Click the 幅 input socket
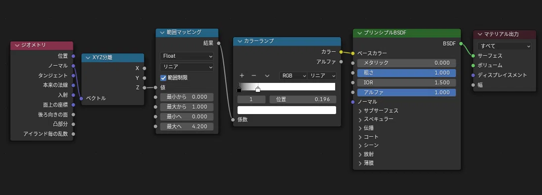Viewport: 542px width, 195px height. (473, 85)
